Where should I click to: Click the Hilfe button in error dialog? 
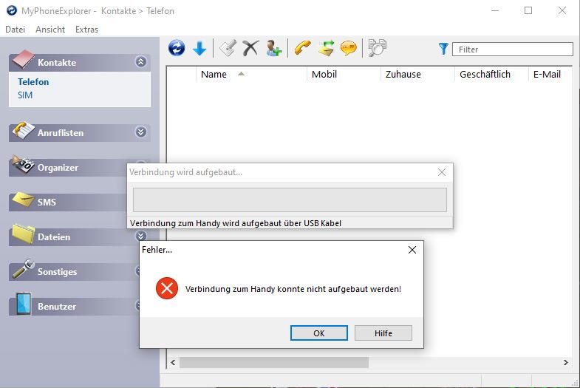[x=383, y=333]
